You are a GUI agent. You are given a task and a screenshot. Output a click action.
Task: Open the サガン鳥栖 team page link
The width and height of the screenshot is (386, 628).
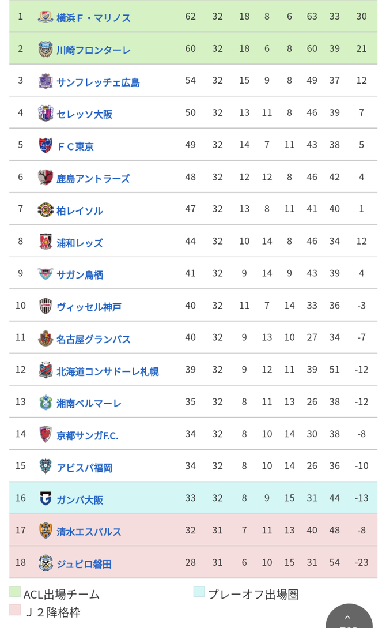(x=80, y=274)
